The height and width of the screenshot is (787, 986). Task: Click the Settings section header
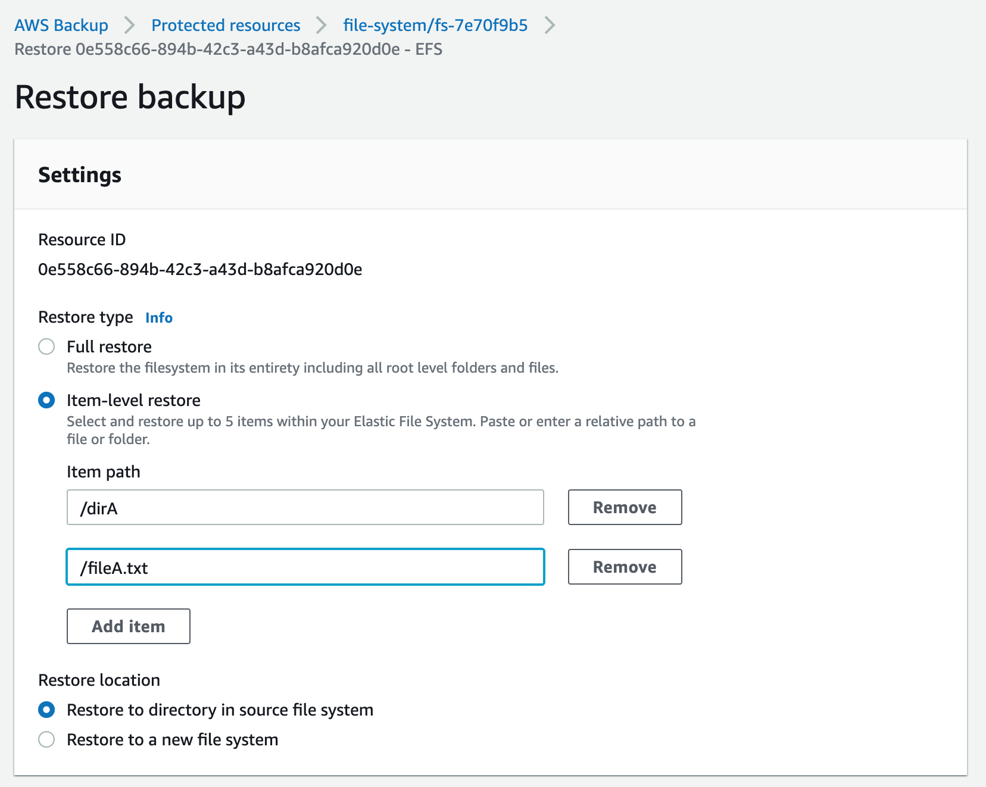tap(80, 174)
